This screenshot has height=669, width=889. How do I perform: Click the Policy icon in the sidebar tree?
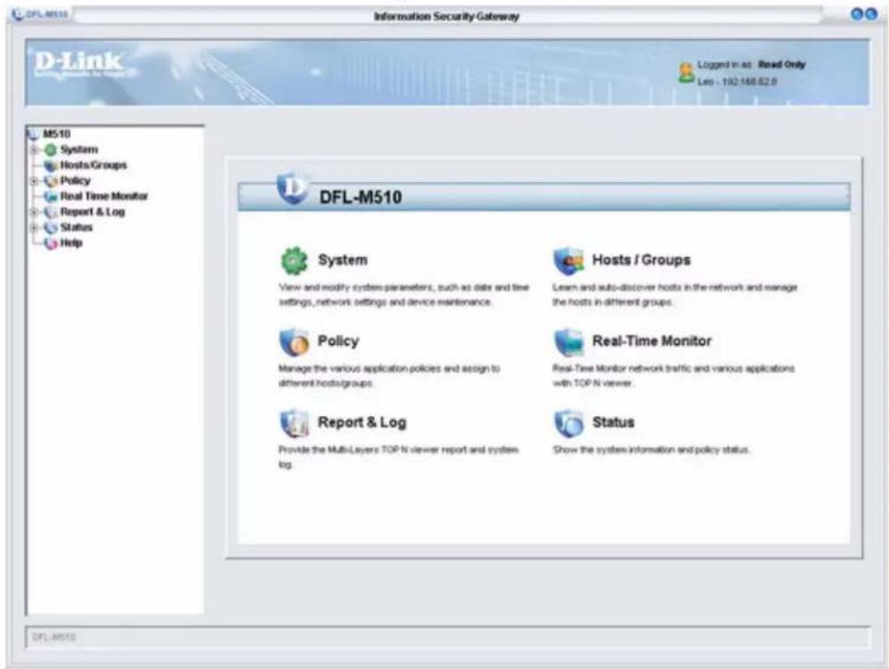tap(51, 181)
